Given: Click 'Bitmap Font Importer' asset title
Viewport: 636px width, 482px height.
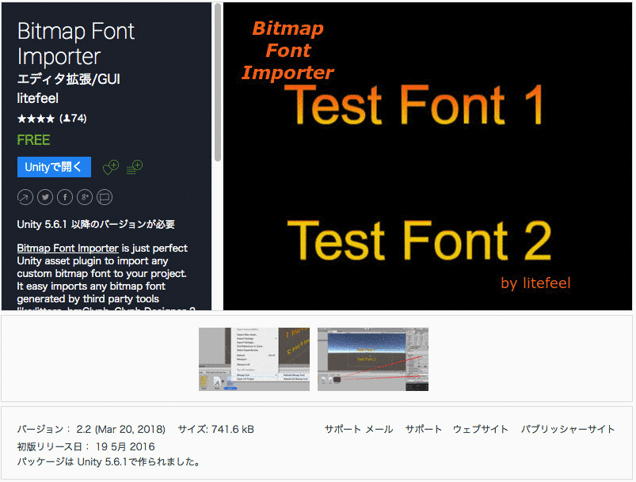Looking at the screenshot, I should (76, 44).
